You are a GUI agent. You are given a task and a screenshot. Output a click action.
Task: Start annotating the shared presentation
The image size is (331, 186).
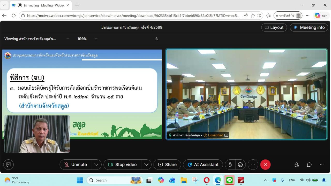point(155,38)
